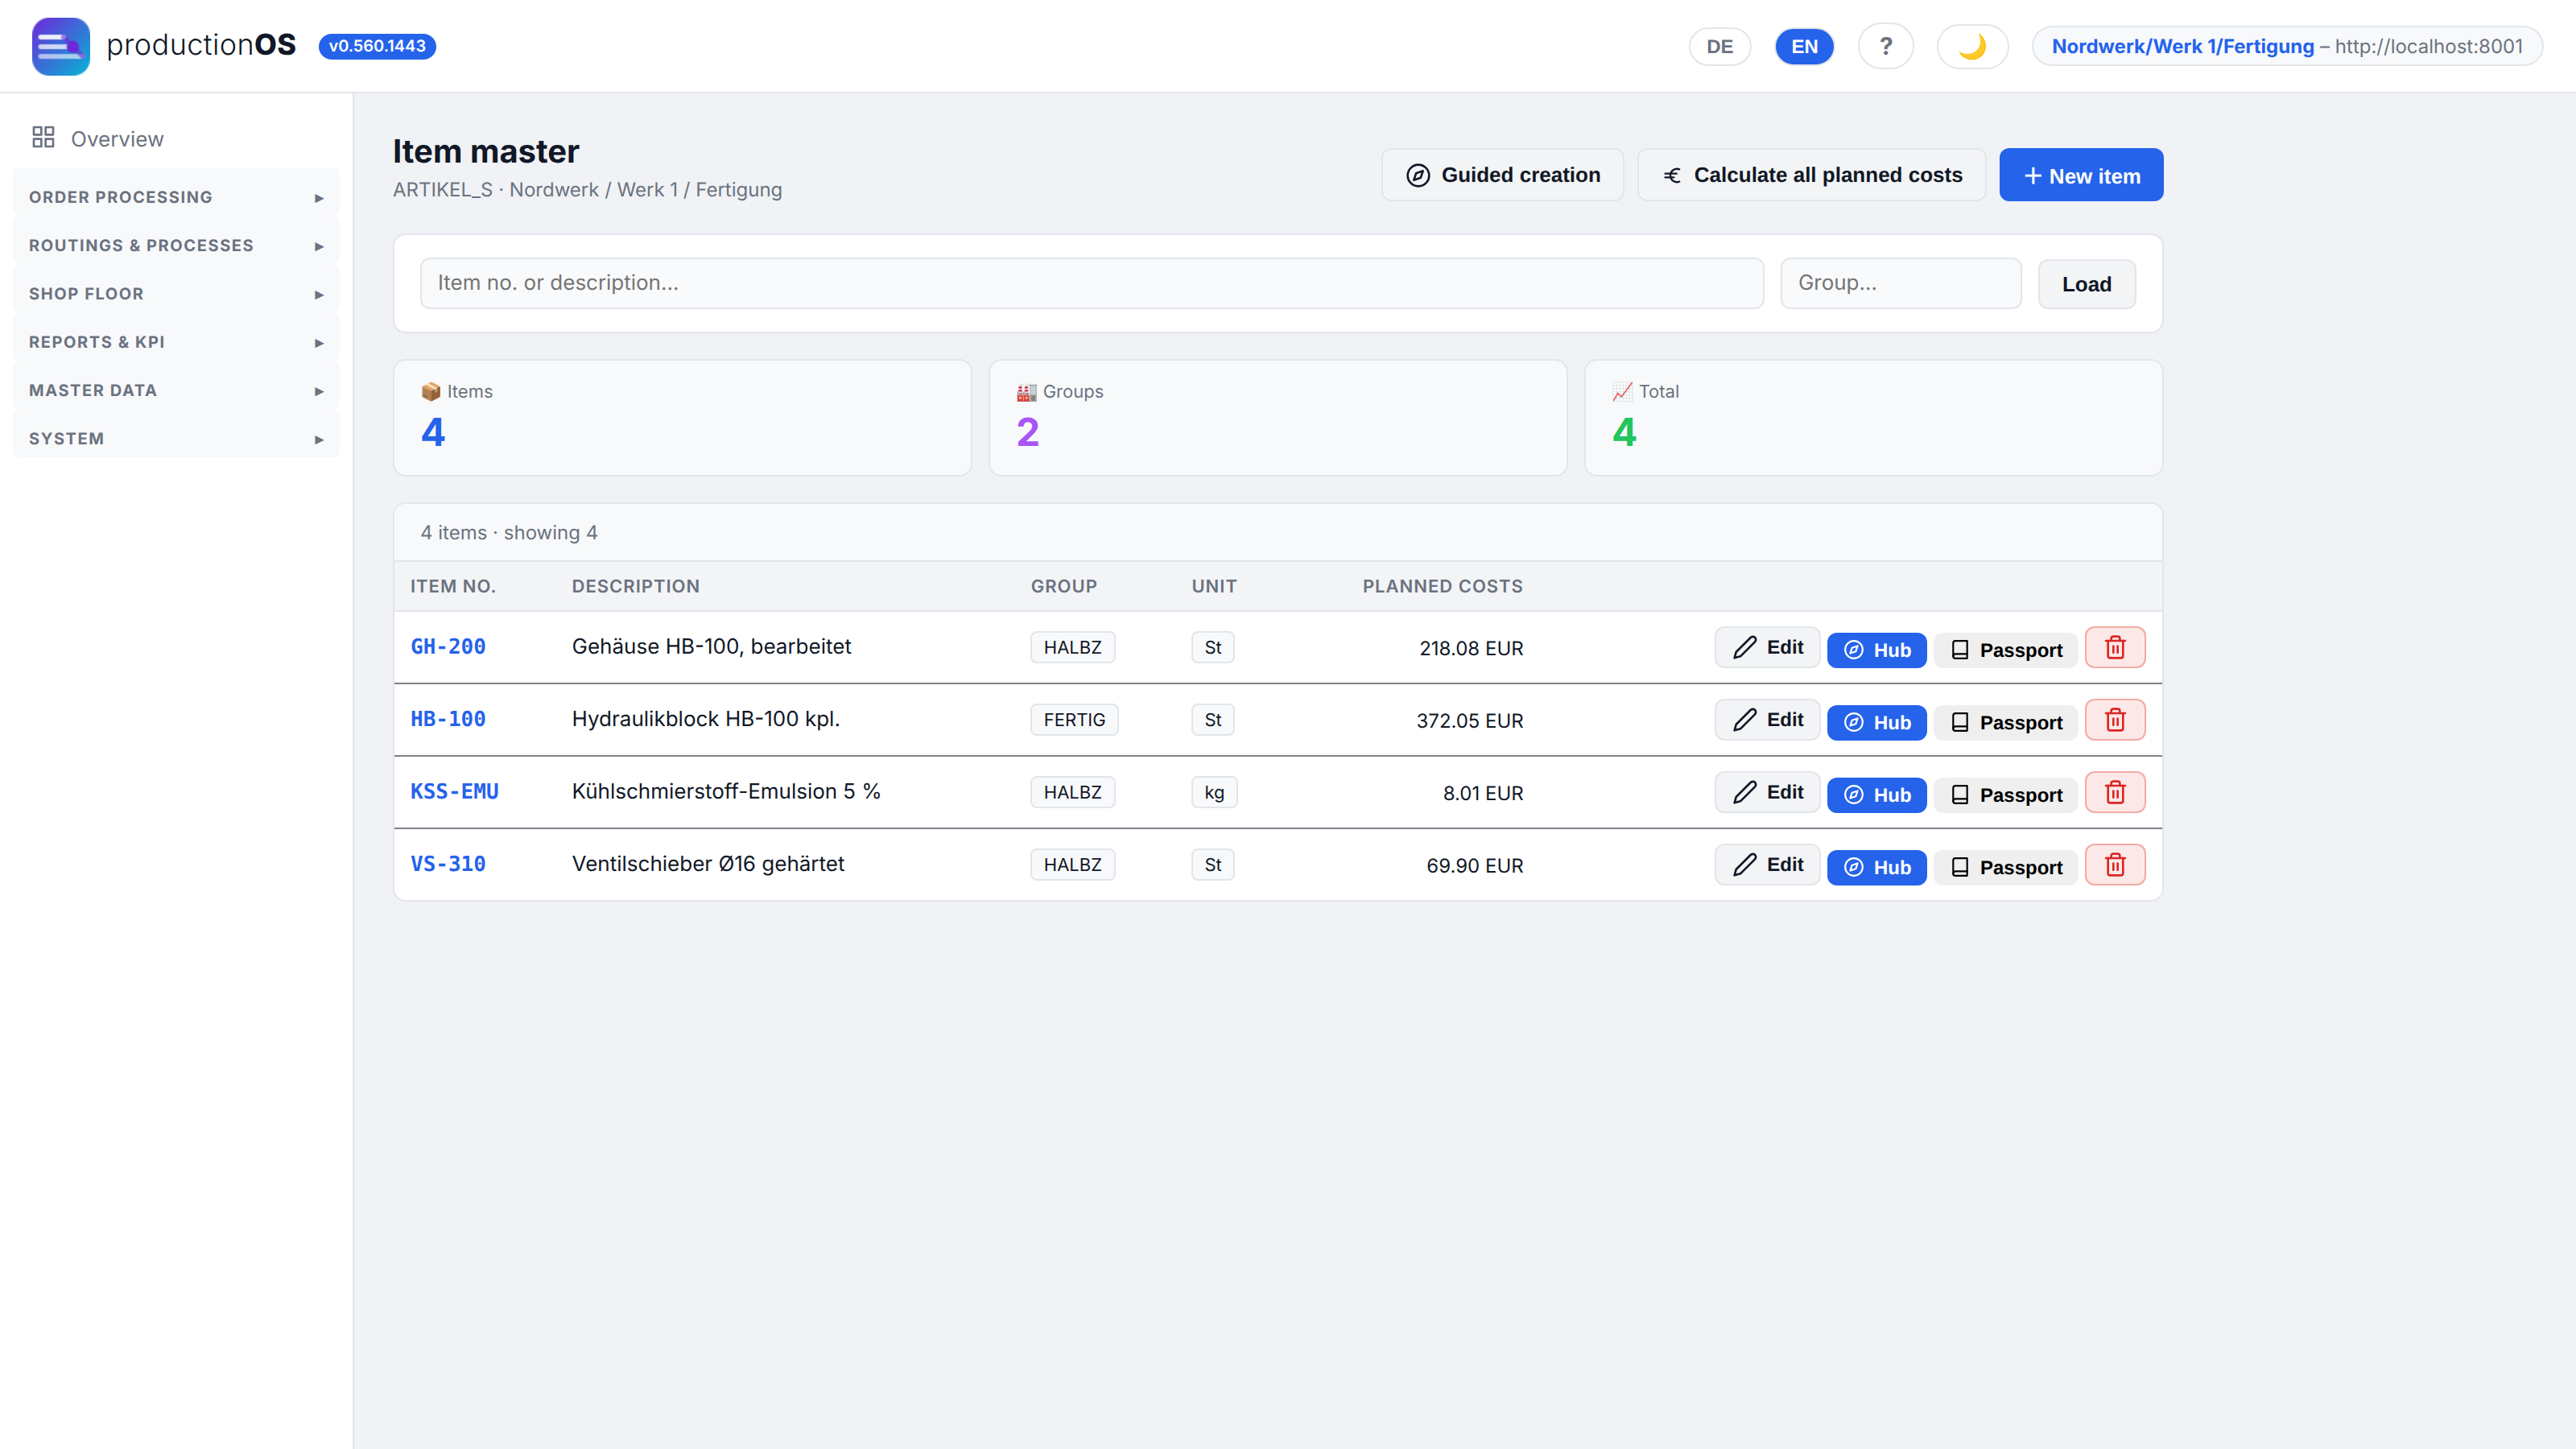Screen dimensions: 2576x1449
Task: Open item link GH-200
Action: 448,647
